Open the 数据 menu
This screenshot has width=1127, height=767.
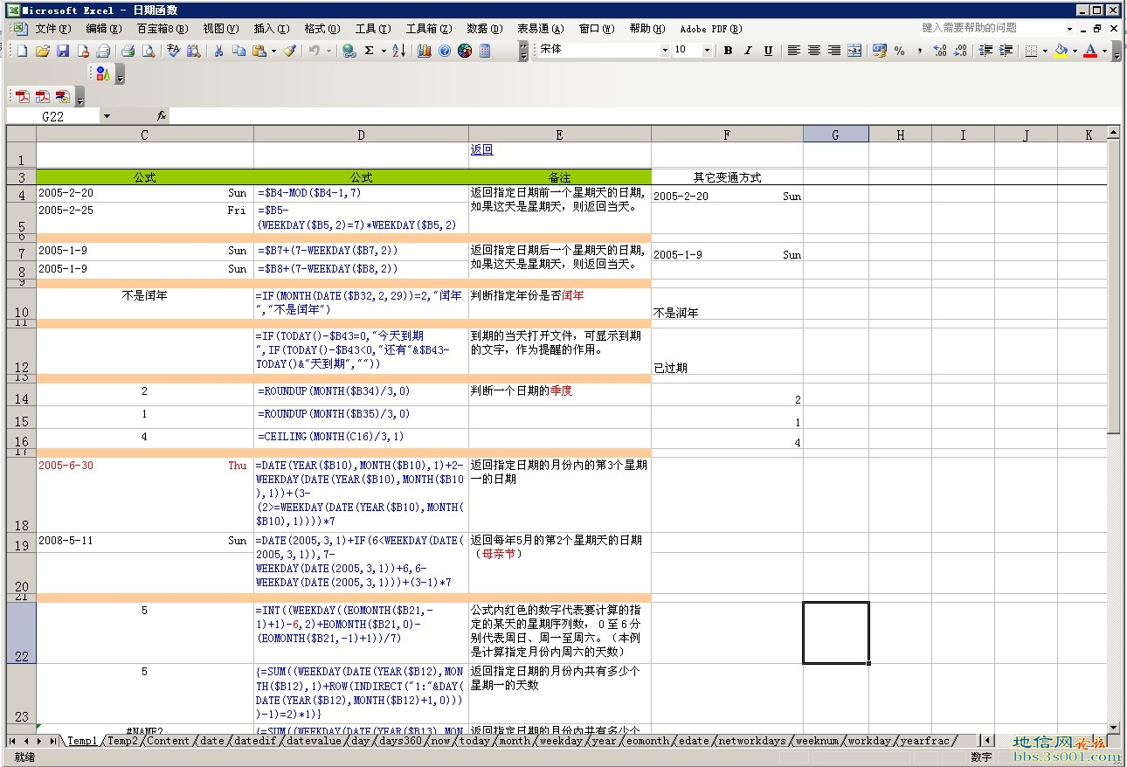coord(484,29)
